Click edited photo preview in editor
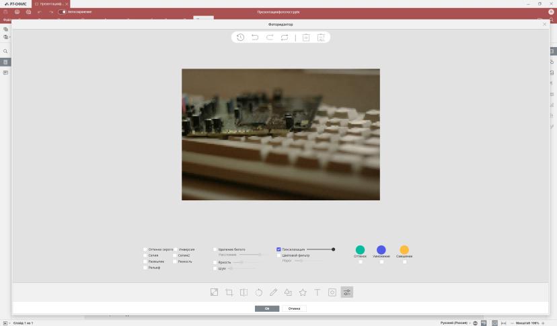This screenshot has width=557, height=326. [281, 134]
